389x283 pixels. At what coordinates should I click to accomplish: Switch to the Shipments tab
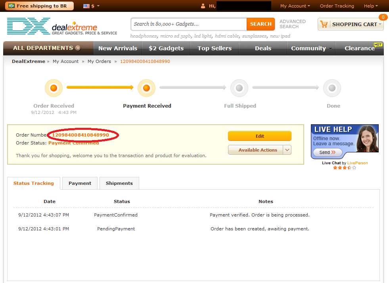tap(119, 183)
